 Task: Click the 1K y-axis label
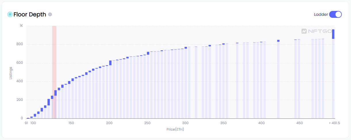(21, 26)
